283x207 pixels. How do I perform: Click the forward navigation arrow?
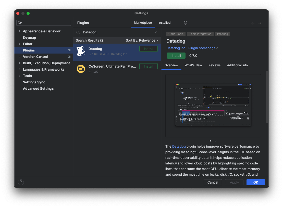click(x=260, y=23)
